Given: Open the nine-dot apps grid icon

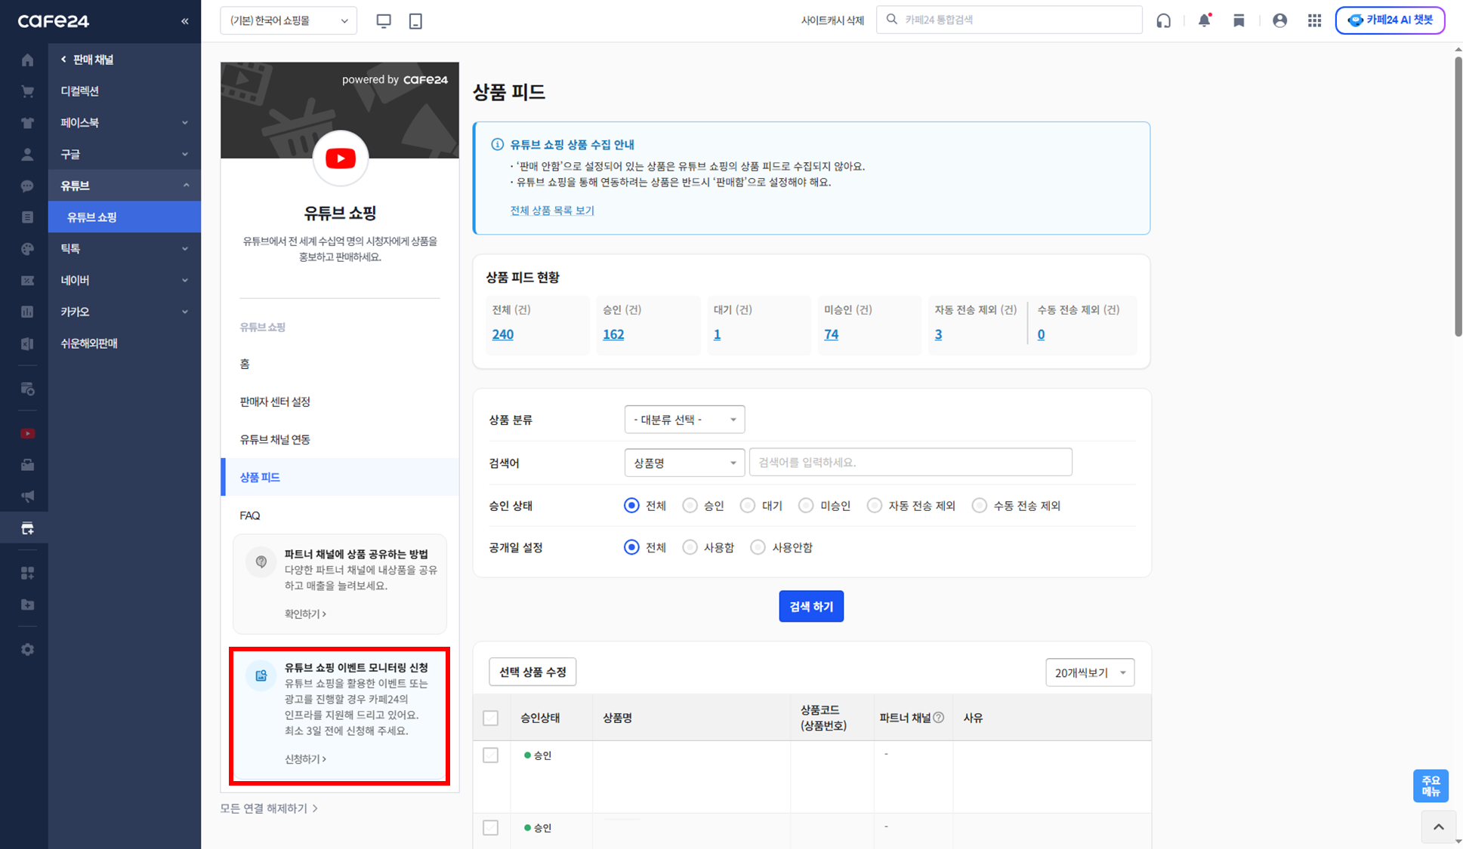Looking at the screenshot, I should tap(1315, 20).
